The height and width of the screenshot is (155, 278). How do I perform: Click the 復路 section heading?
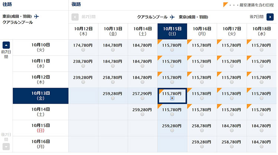[76, 4]
